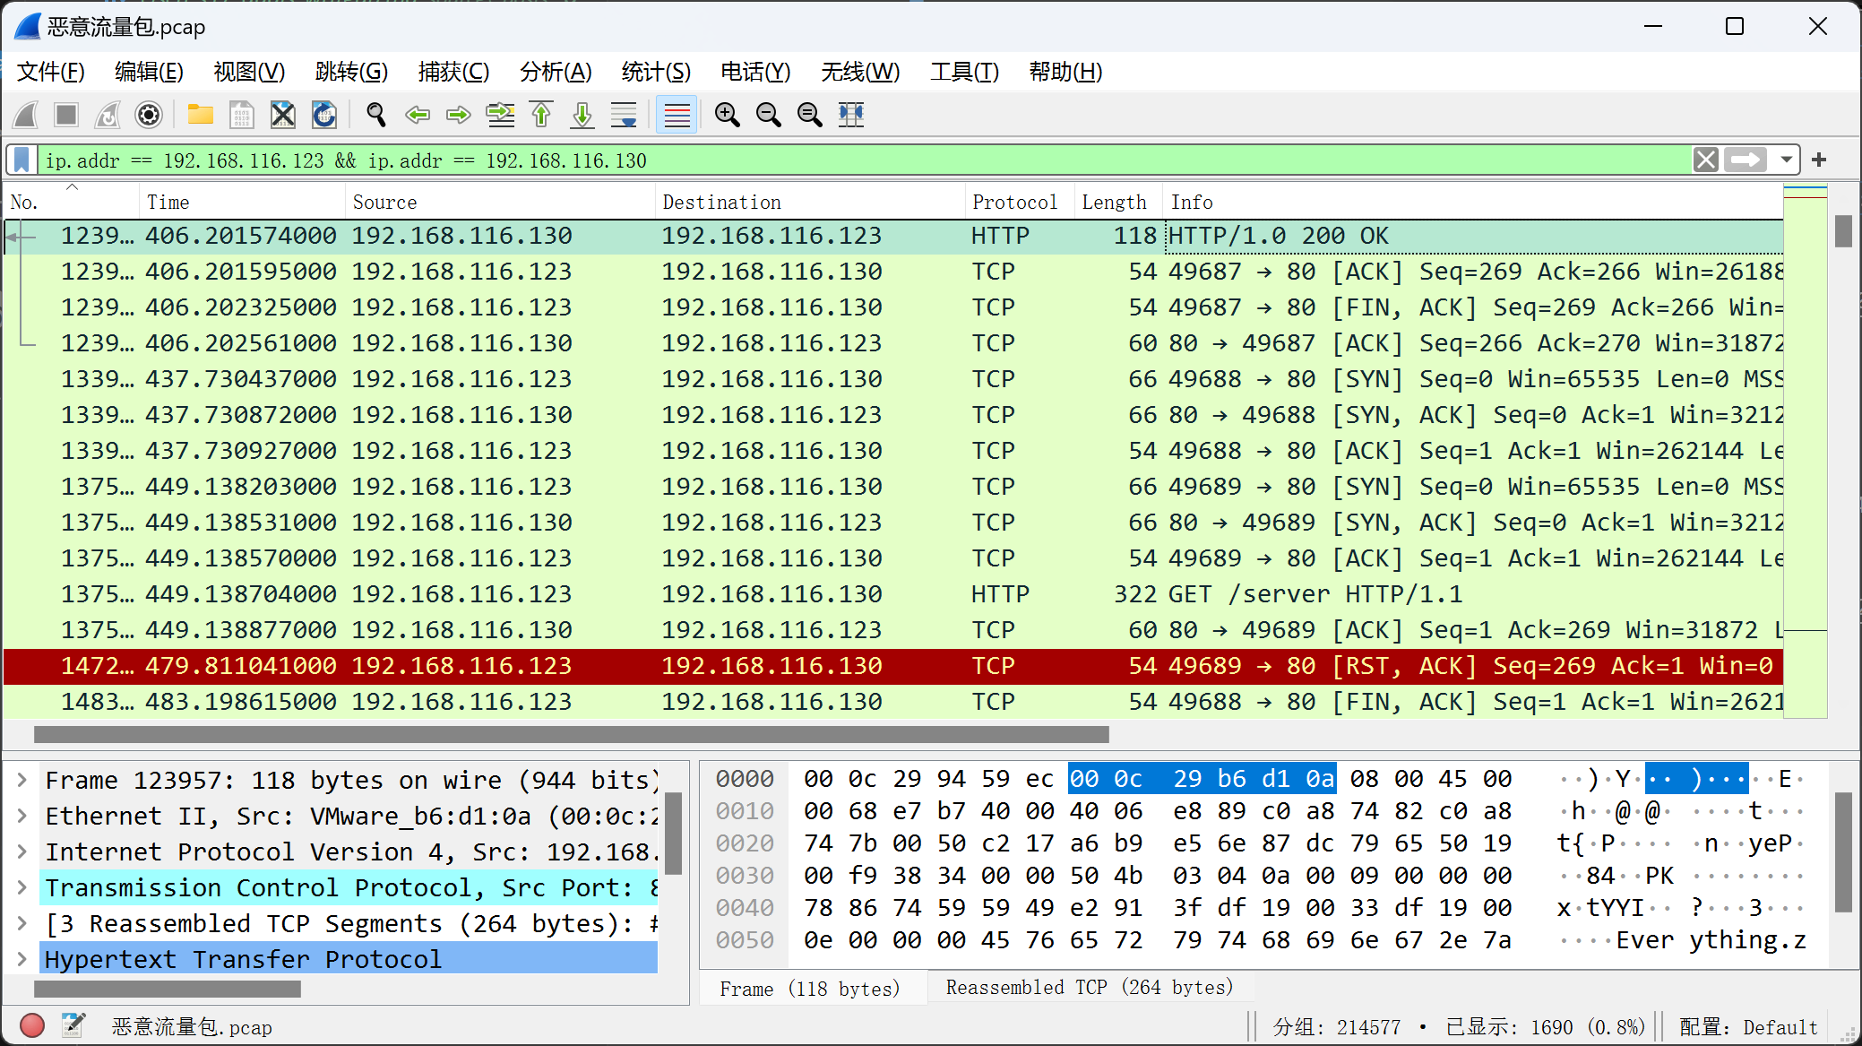
Task: Expand the Hypertext Transfer Protocol tree item
Action: coord(22,959)
